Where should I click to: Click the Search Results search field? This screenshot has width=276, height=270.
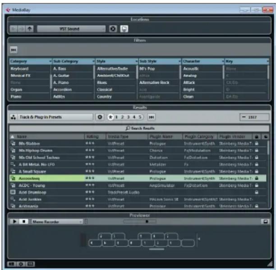pos(139,128)
